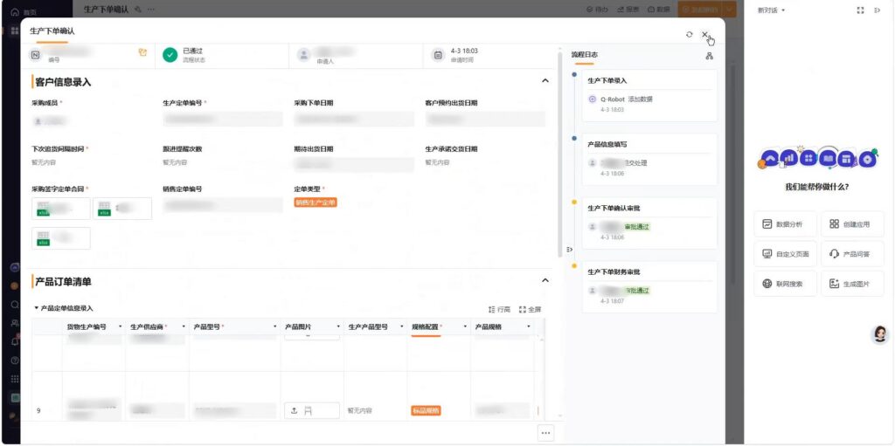Click the 生成图片 button
This screenshot has width=895, height=446.
pos(852,284)
